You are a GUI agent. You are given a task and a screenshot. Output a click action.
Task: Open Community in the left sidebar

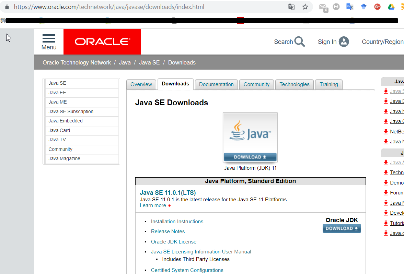82,149
